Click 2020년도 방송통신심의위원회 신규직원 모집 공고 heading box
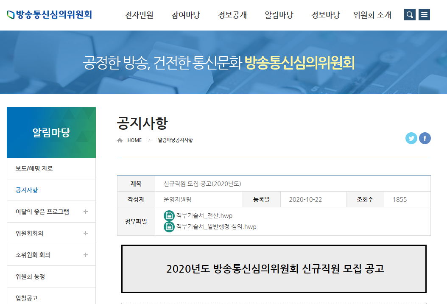447x304 pixels. pyautogui.click(x=274, y=269)
